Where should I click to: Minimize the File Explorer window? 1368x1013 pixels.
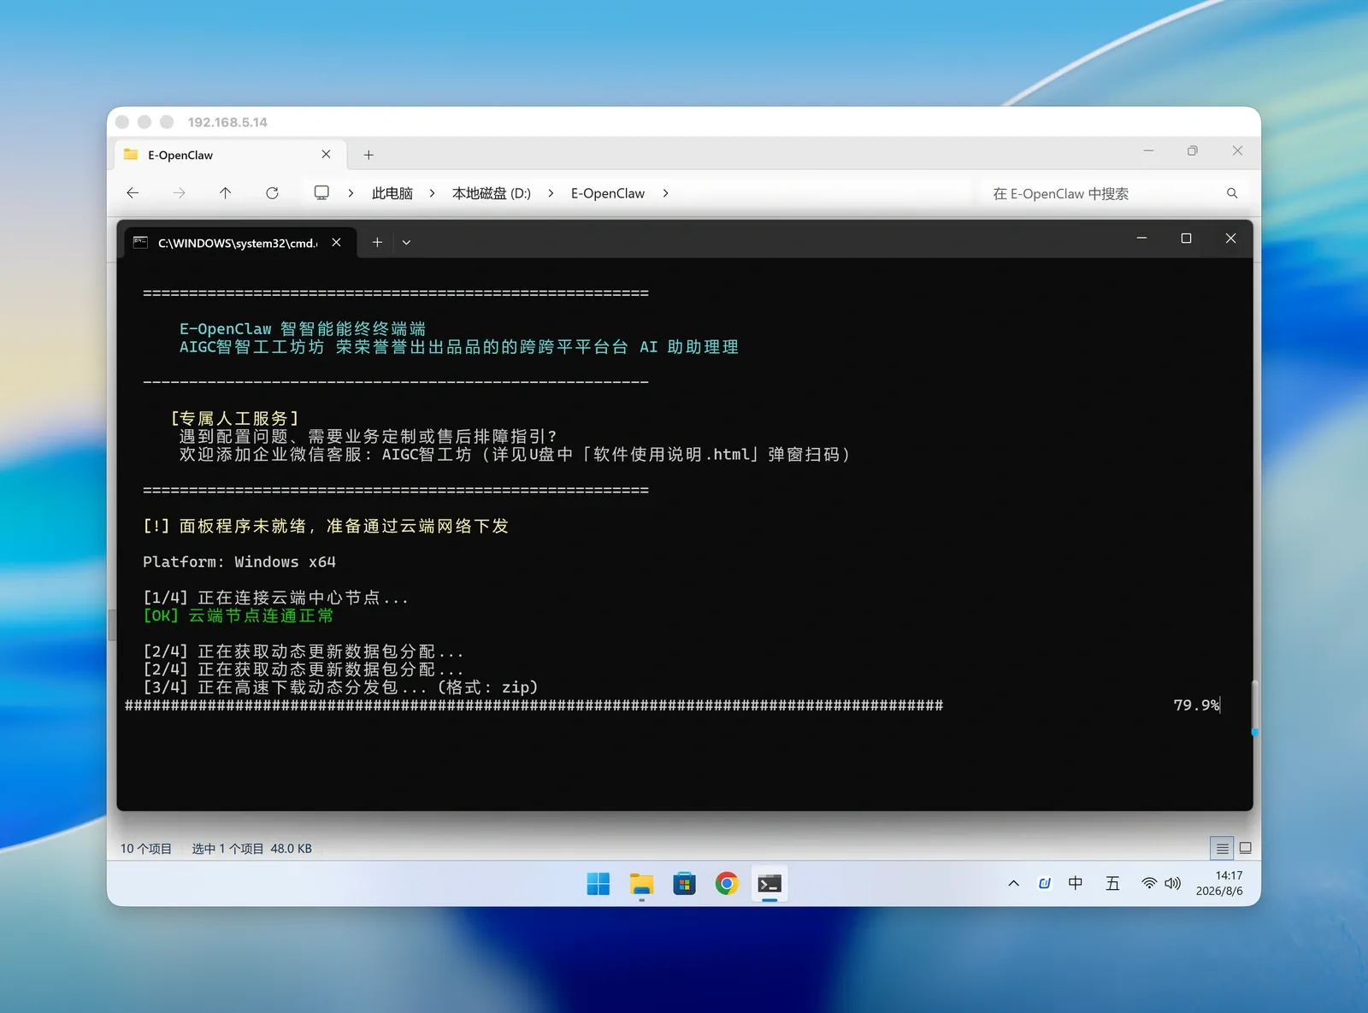(x=1148, y=150)
